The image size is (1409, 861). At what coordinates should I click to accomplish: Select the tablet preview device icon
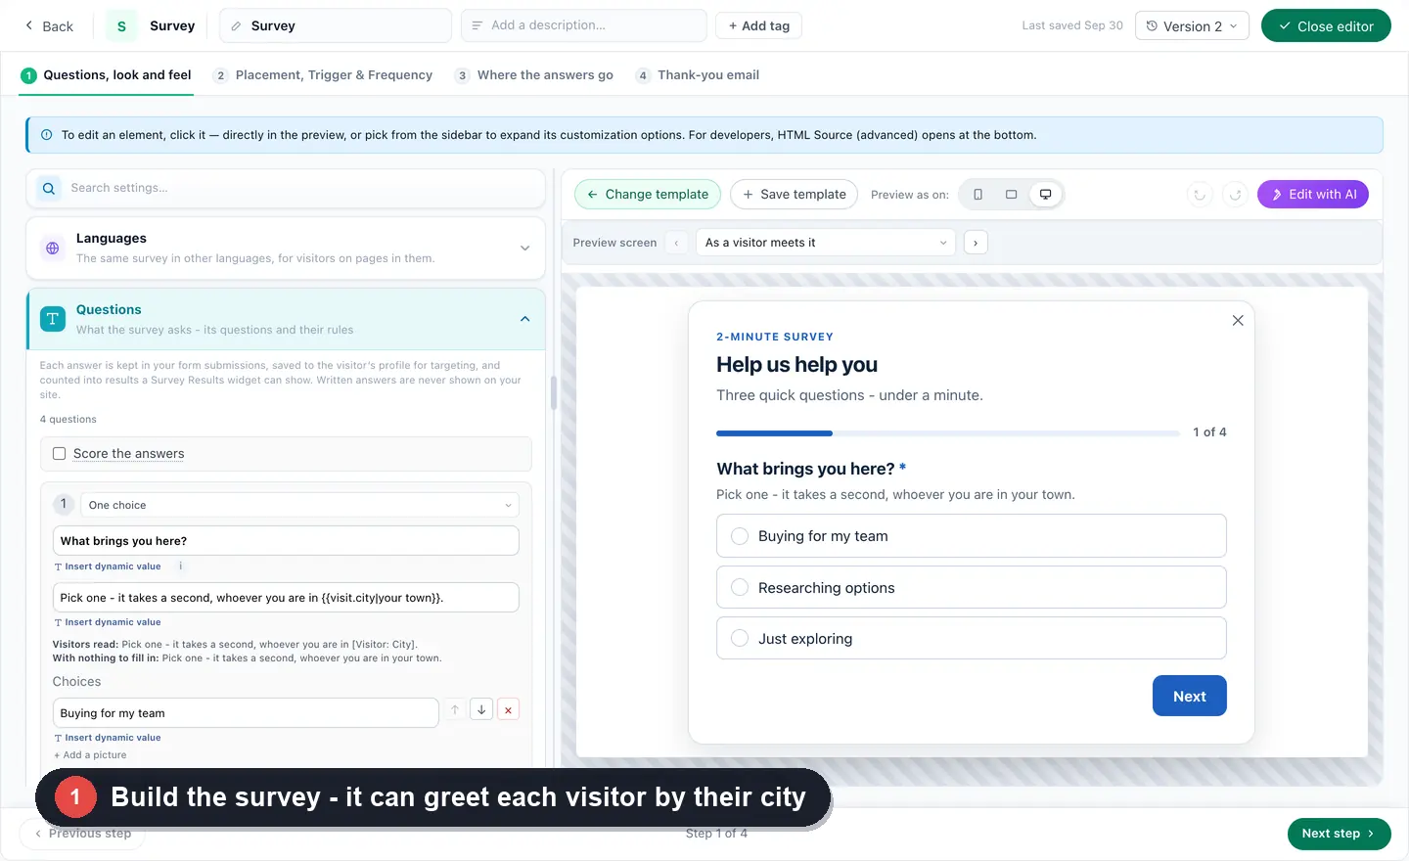(x=1012, y=195)
